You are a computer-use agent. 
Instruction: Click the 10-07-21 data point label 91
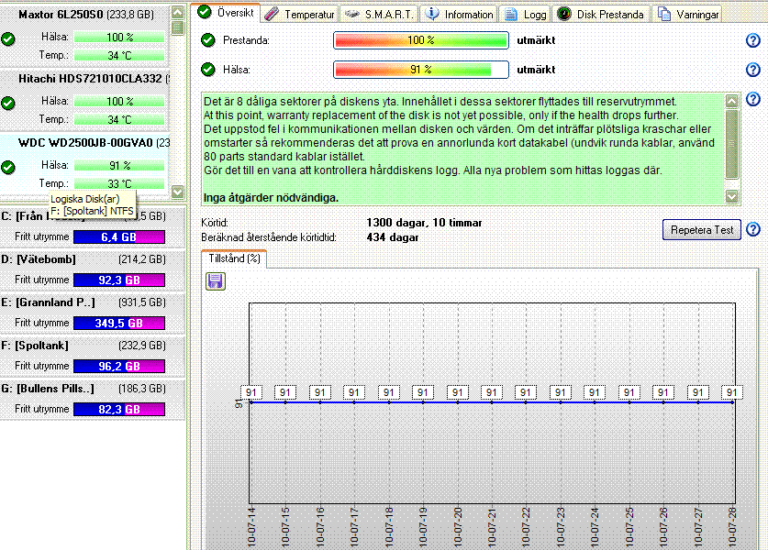(x=491, y=392)
